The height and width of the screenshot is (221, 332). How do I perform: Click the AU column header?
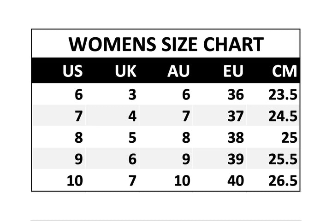178,71
